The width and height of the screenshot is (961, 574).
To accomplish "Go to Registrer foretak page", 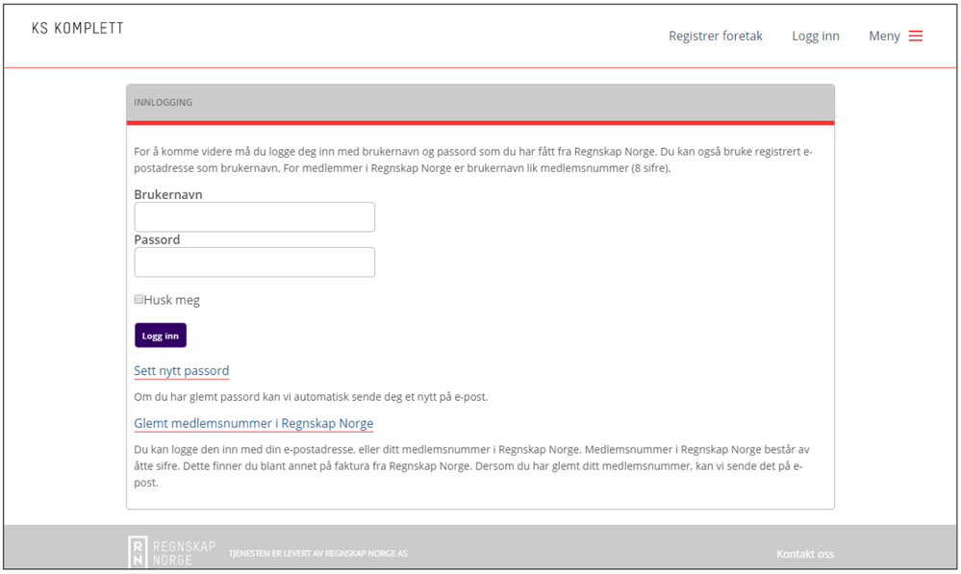I will point(716,37).
